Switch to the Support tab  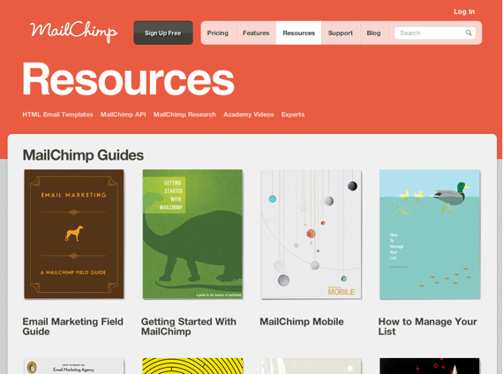(341, 33)
